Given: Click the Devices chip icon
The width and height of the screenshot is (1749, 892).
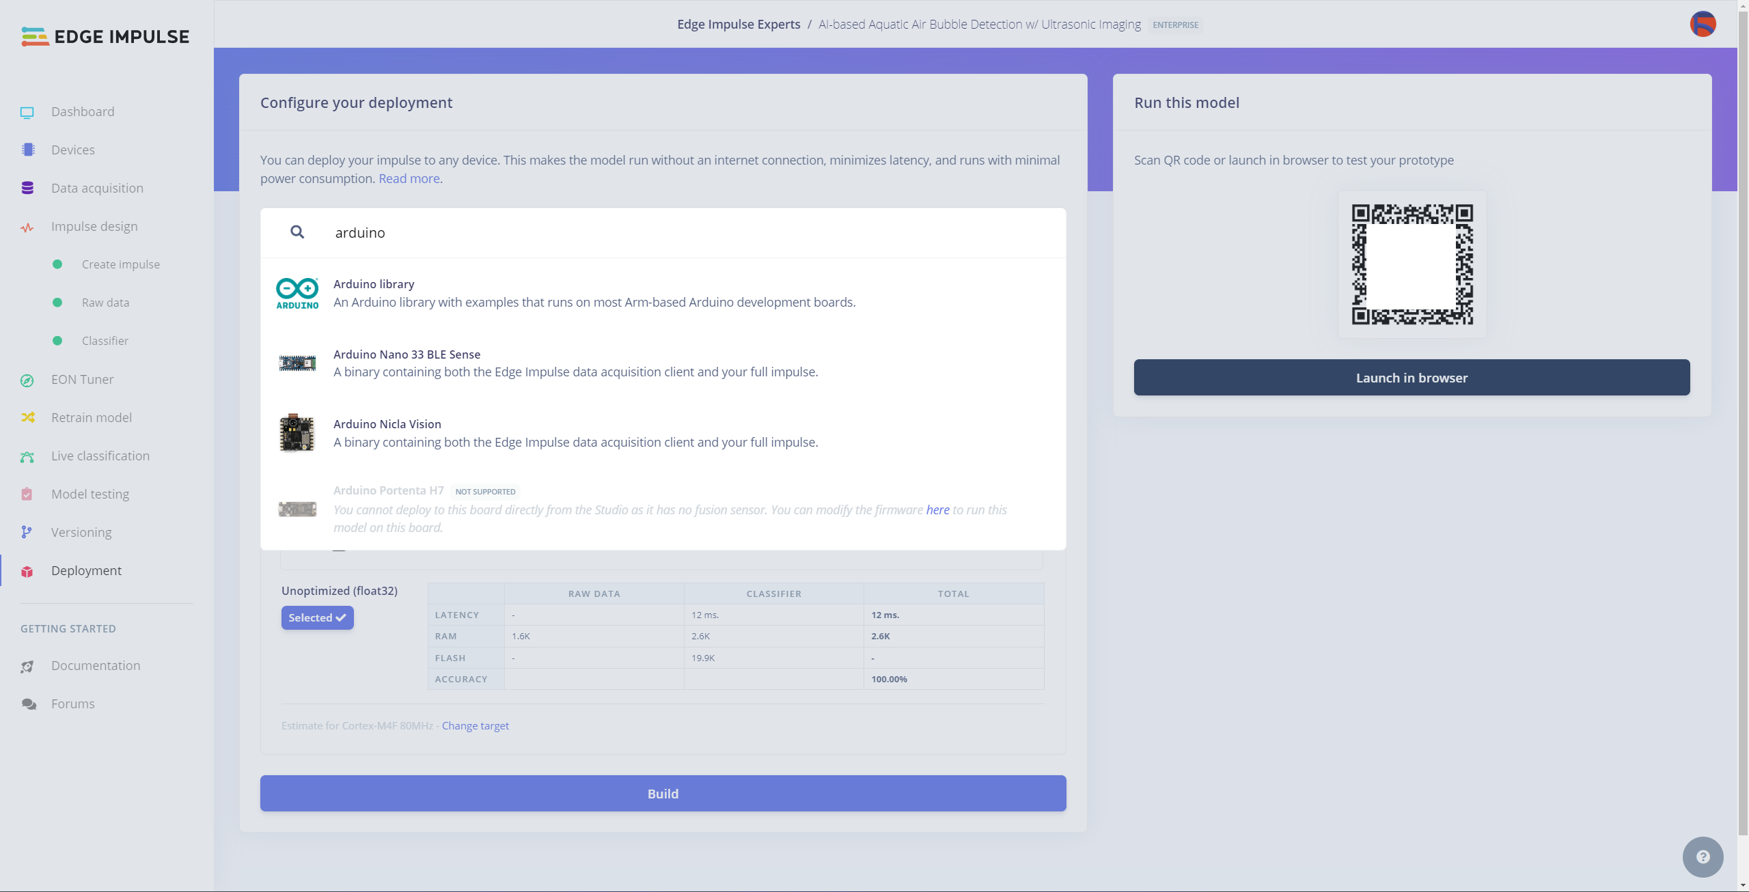Looking at the screenshot, I should click(27, 150).
